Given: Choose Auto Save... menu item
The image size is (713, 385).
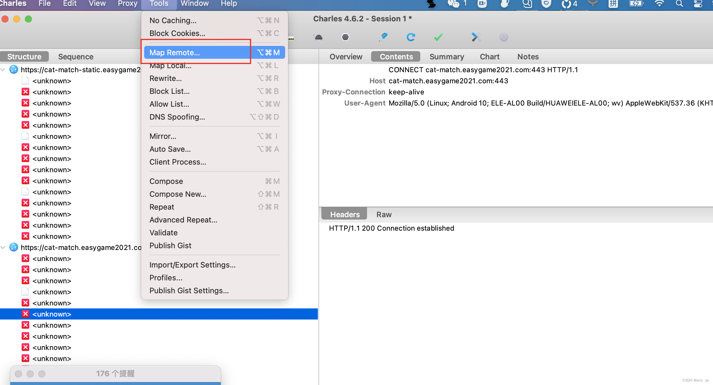Looking at the screenshot, I should 214,149.
